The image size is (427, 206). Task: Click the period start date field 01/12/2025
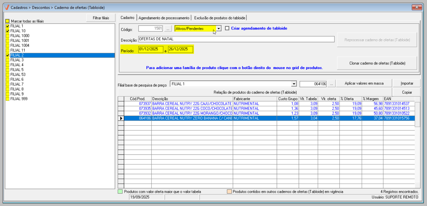click(x=151, y=49)
